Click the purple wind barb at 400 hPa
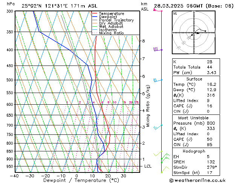 158,49
